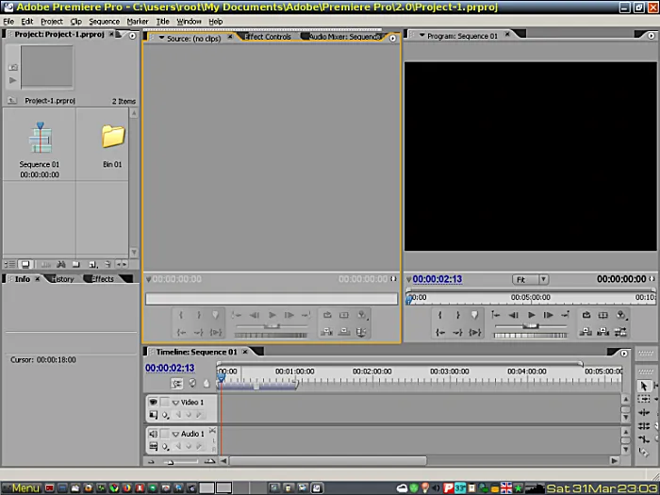Select the Bin 01 folder
660x495 pixels.
112,145
